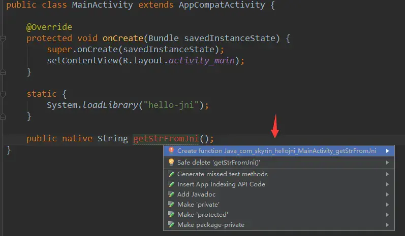This screenshot has width=405, height=236.
Task: Expand submenu arrow of Safe delete entry
Action: tap(387, 163)
